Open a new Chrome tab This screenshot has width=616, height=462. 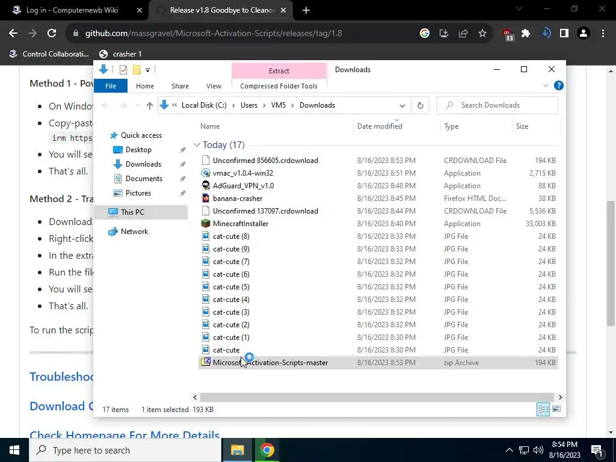tap(306, 10)
